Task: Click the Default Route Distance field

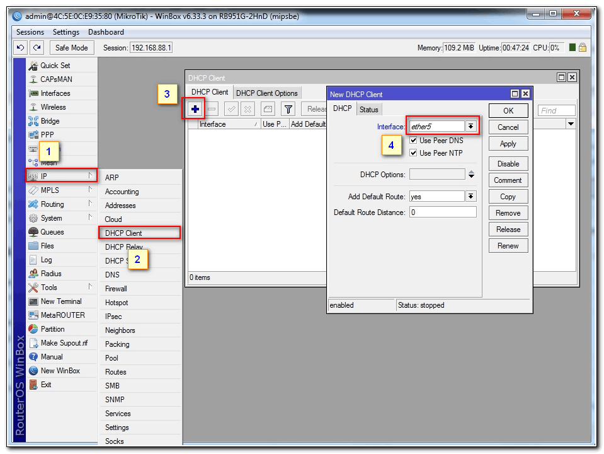Action: tap(442, 212)
